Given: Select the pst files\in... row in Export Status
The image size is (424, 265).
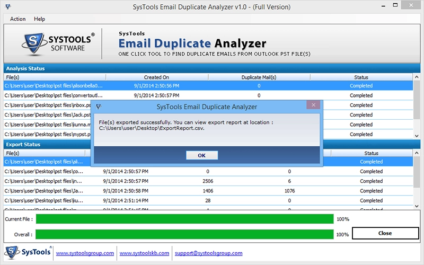Looking at the screenshot, I should pos(208,181).
